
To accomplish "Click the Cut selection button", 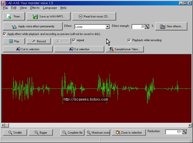I will 79,49.
